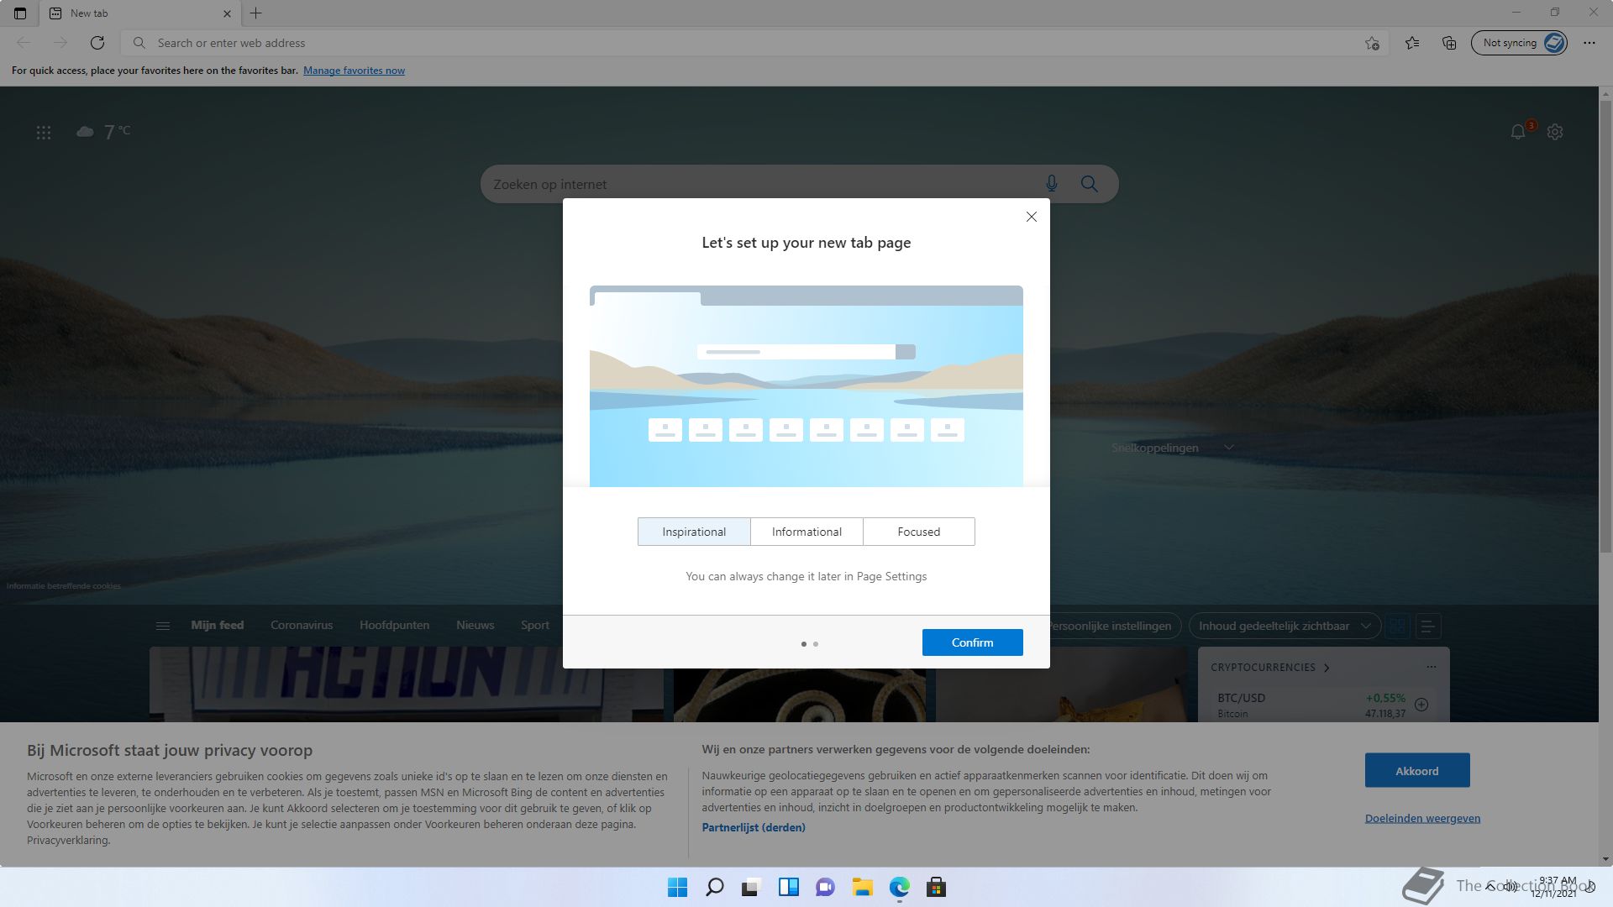
Task: Click Persoonlijke instellingen button
Action: pos(1113,626)
